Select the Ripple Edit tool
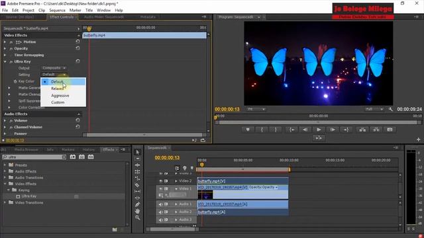This screenshot has width=424, height=238. coord(137,165)
